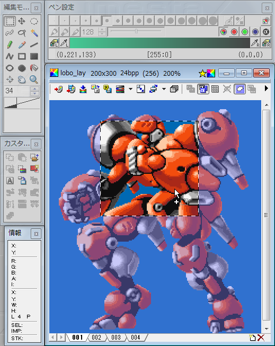This screenshot has height=346, width=275.
Task: Decrease the 34 value stepper
Action: [x=34, y=93]
